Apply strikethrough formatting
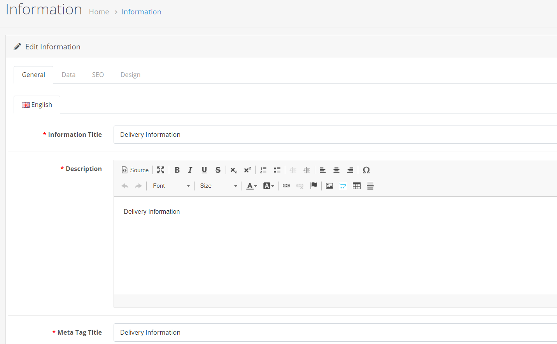Viewport: 557px width, 344px height. click(218, 170)
